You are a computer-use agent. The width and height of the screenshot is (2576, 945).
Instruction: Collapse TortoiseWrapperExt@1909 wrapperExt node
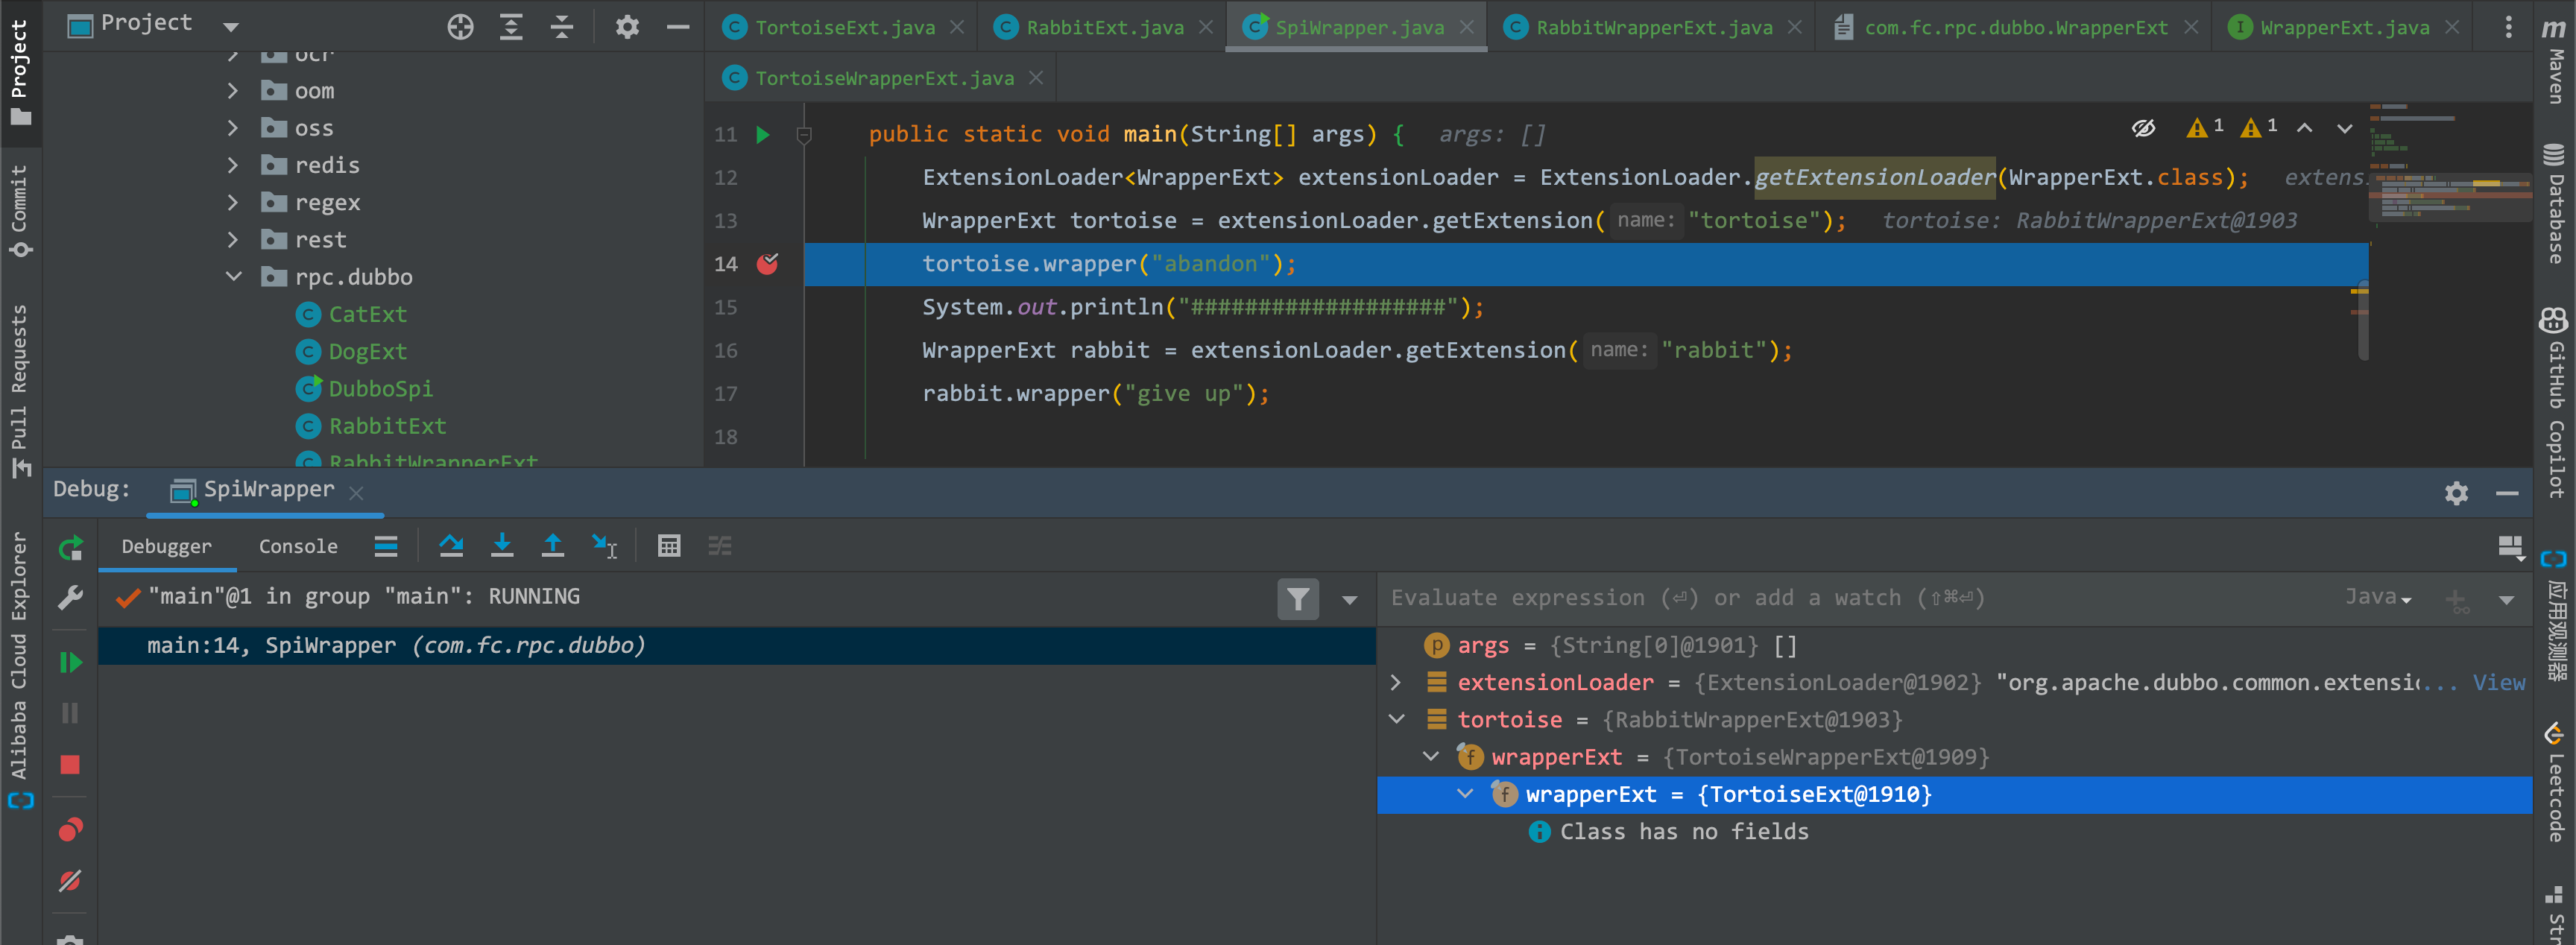point(1431,757)
